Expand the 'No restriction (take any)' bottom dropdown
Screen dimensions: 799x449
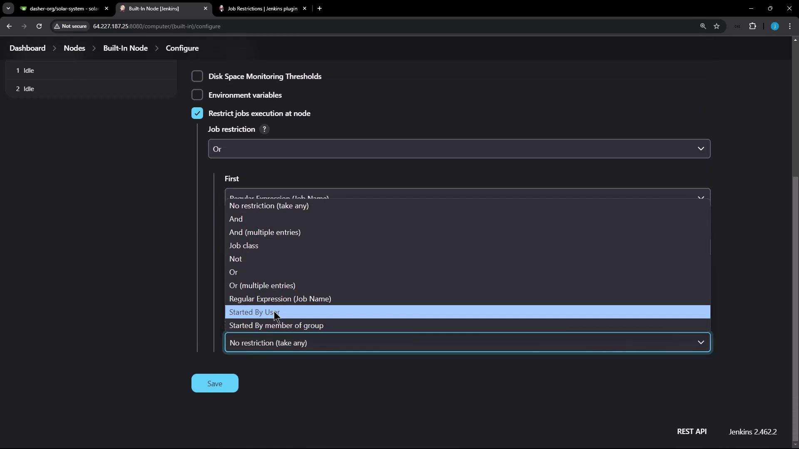coord(467,343)
